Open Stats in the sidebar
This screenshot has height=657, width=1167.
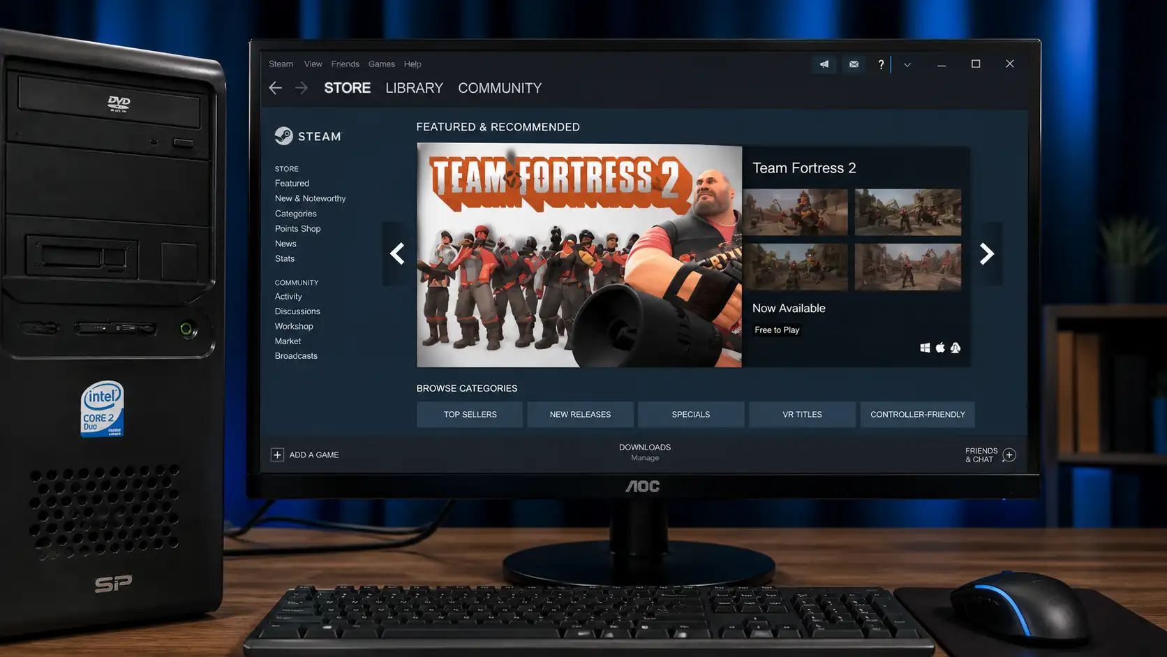(x=285, y=258)
